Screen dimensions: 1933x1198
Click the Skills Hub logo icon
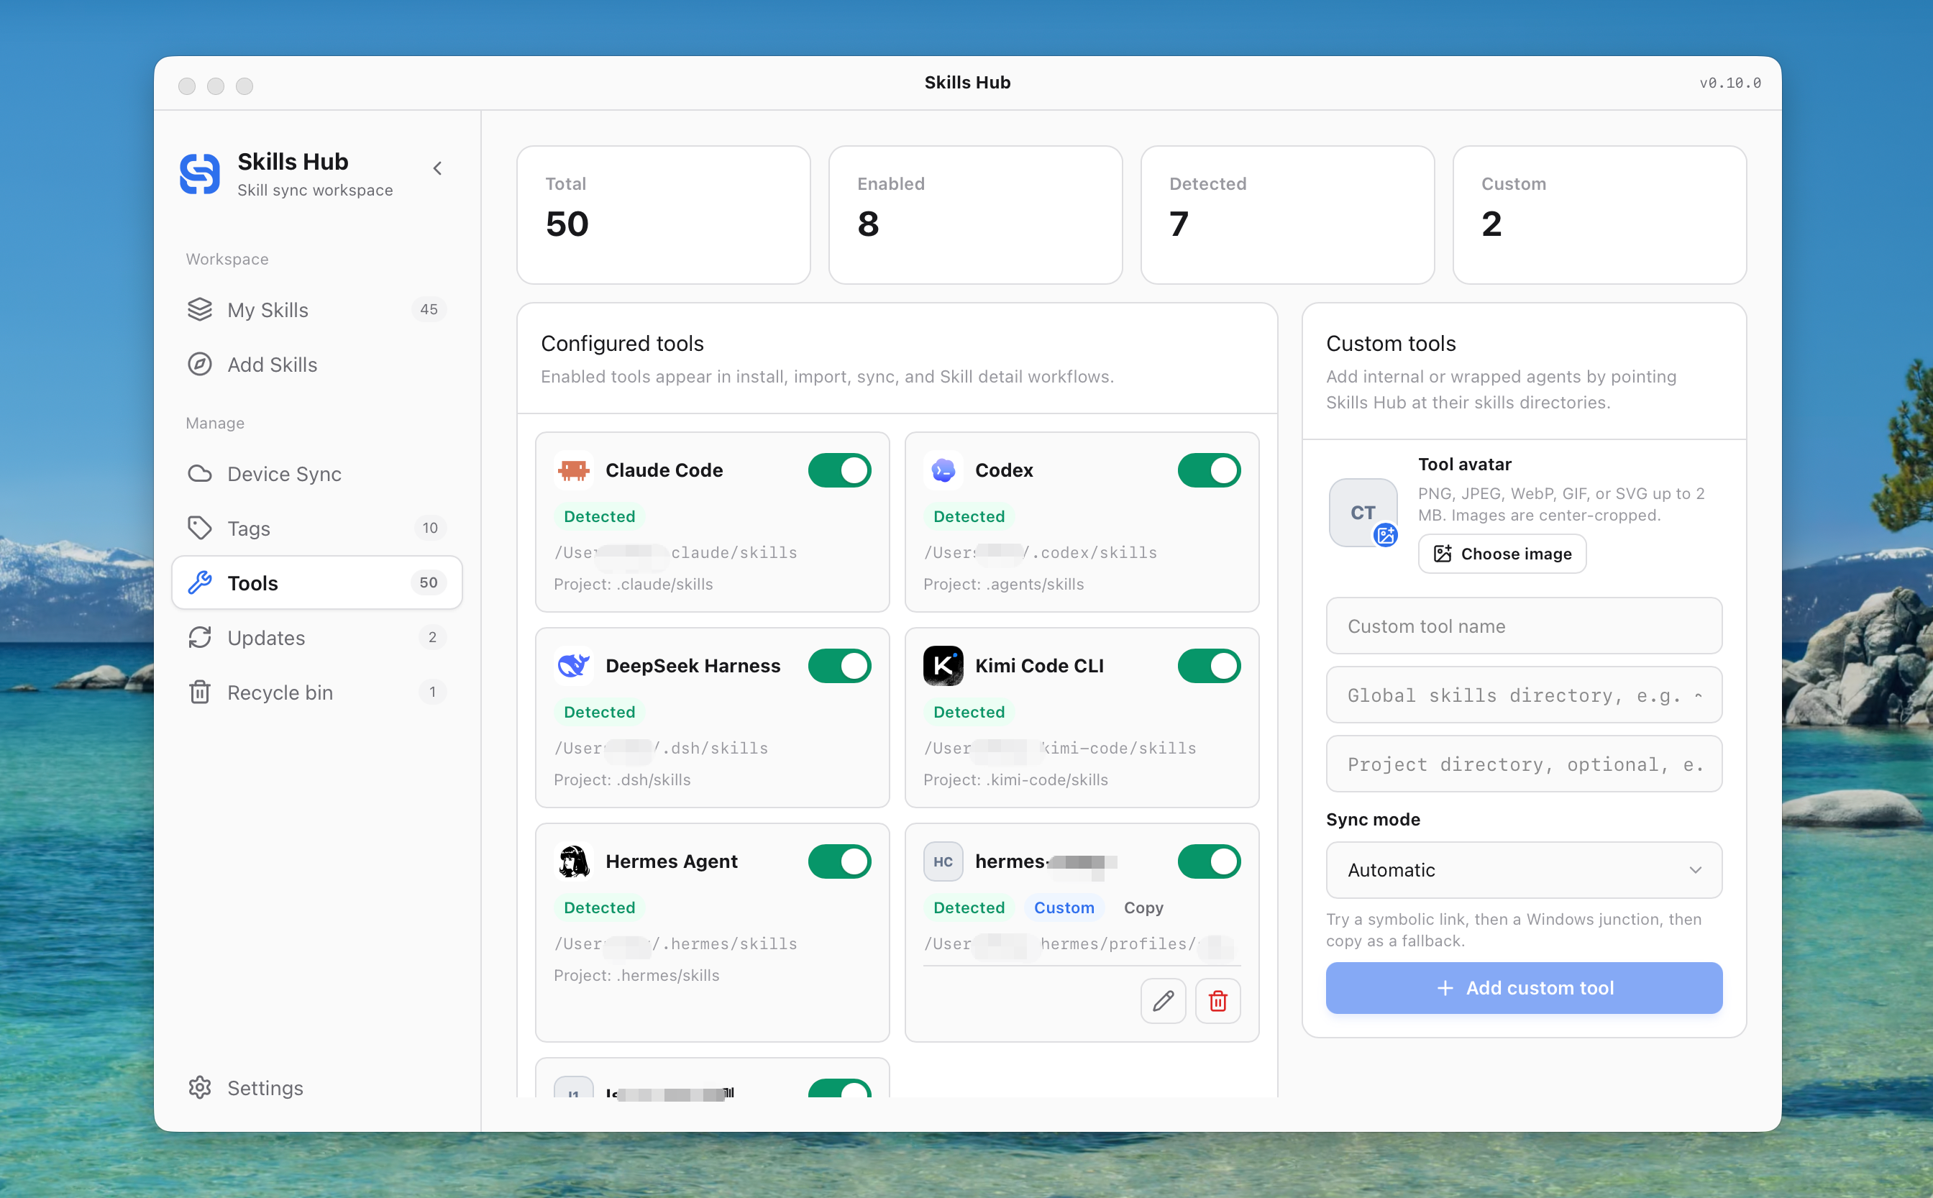199,173
